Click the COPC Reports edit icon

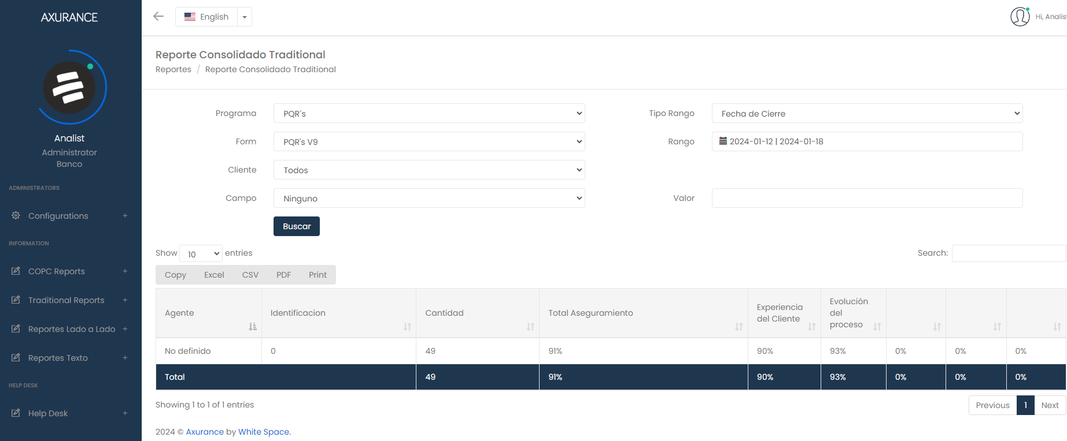(x=16, y=271)
